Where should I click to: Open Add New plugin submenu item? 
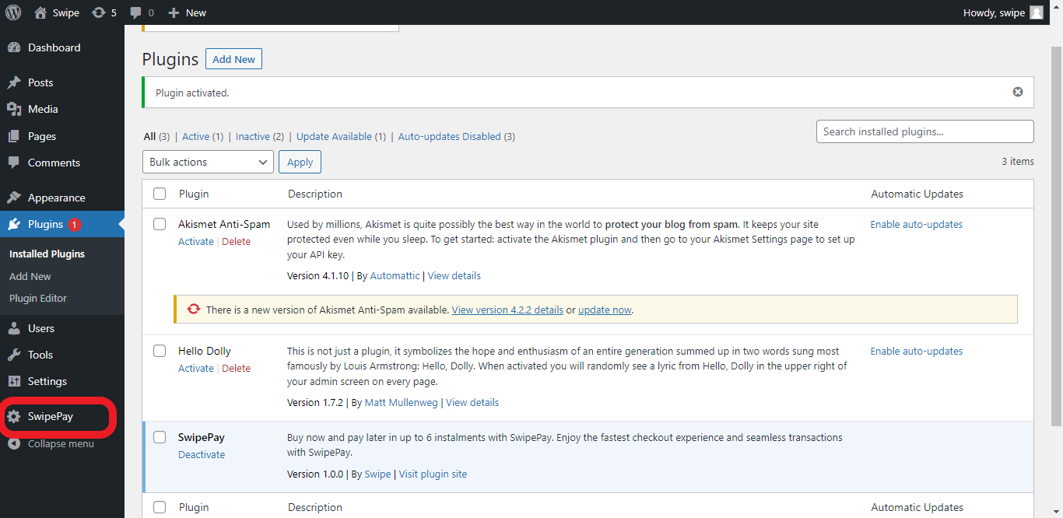click(x=30, y=276)
